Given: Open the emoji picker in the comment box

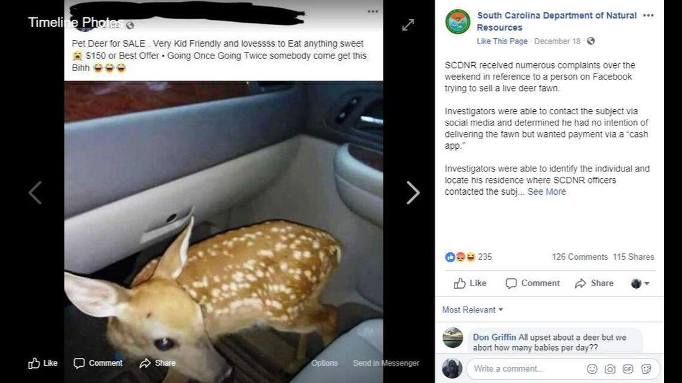Looking at the screenshot, I should click(592, 369).
